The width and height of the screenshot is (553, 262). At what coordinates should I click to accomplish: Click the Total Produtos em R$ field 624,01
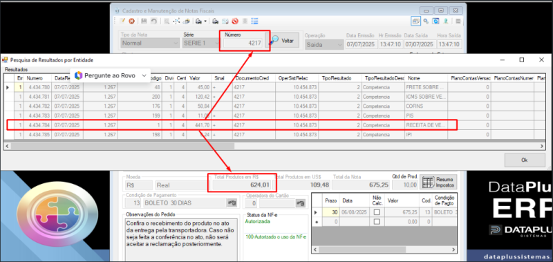pos(241,185)
